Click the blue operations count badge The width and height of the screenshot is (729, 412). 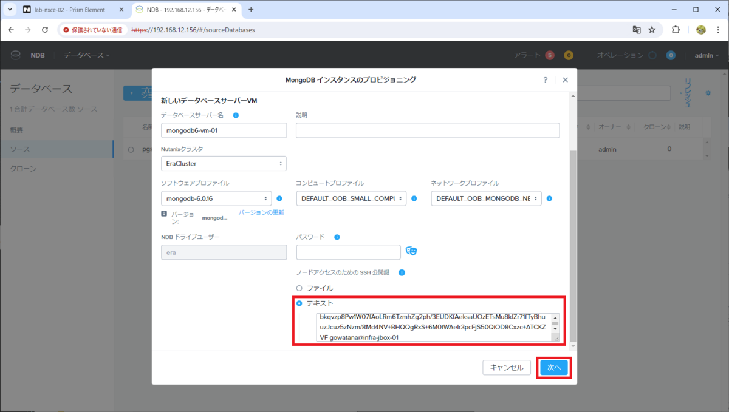click(671, 55)
